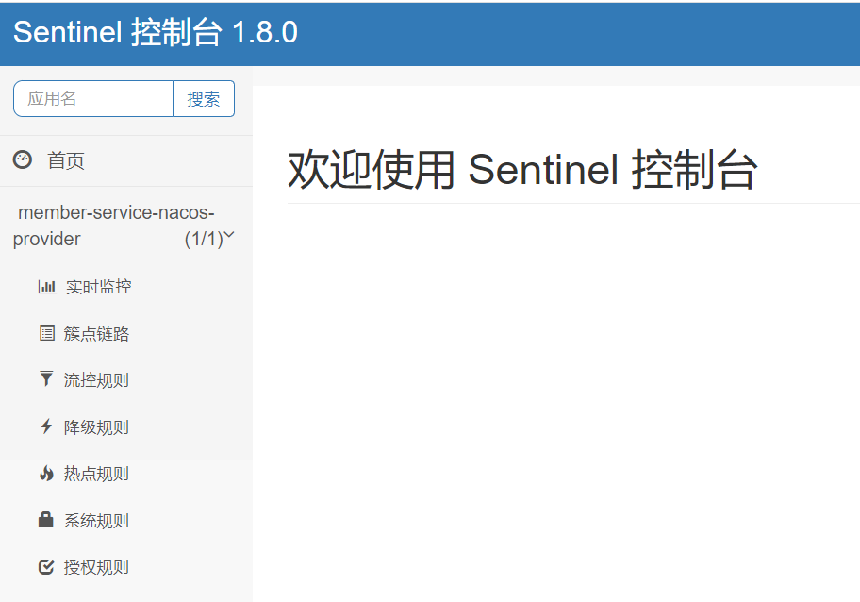Go to 流控规则 page
The width and height of the screenshot is (860, 602).
(x=96, y=380)
